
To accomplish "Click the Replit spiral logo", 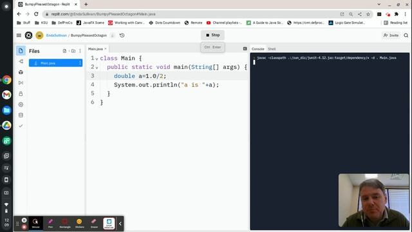I will [x=28, y=35].
